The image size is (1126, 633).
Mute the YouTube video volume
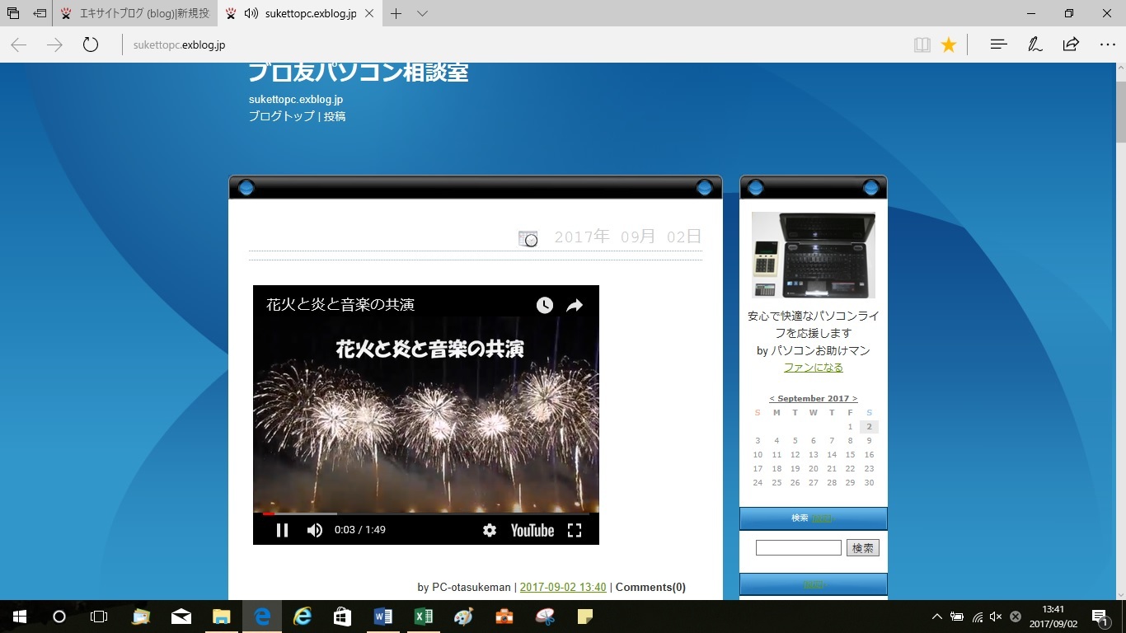point(315,530)
